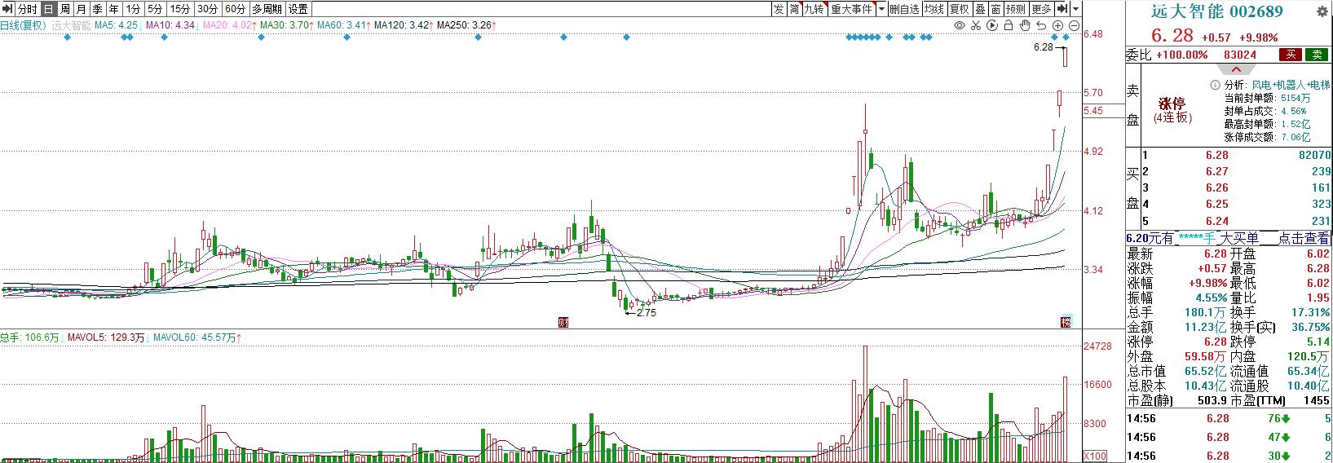Click the 涨停 (4连板) status text
This screenshot has width=1333, height=463.
point(1172,111)
